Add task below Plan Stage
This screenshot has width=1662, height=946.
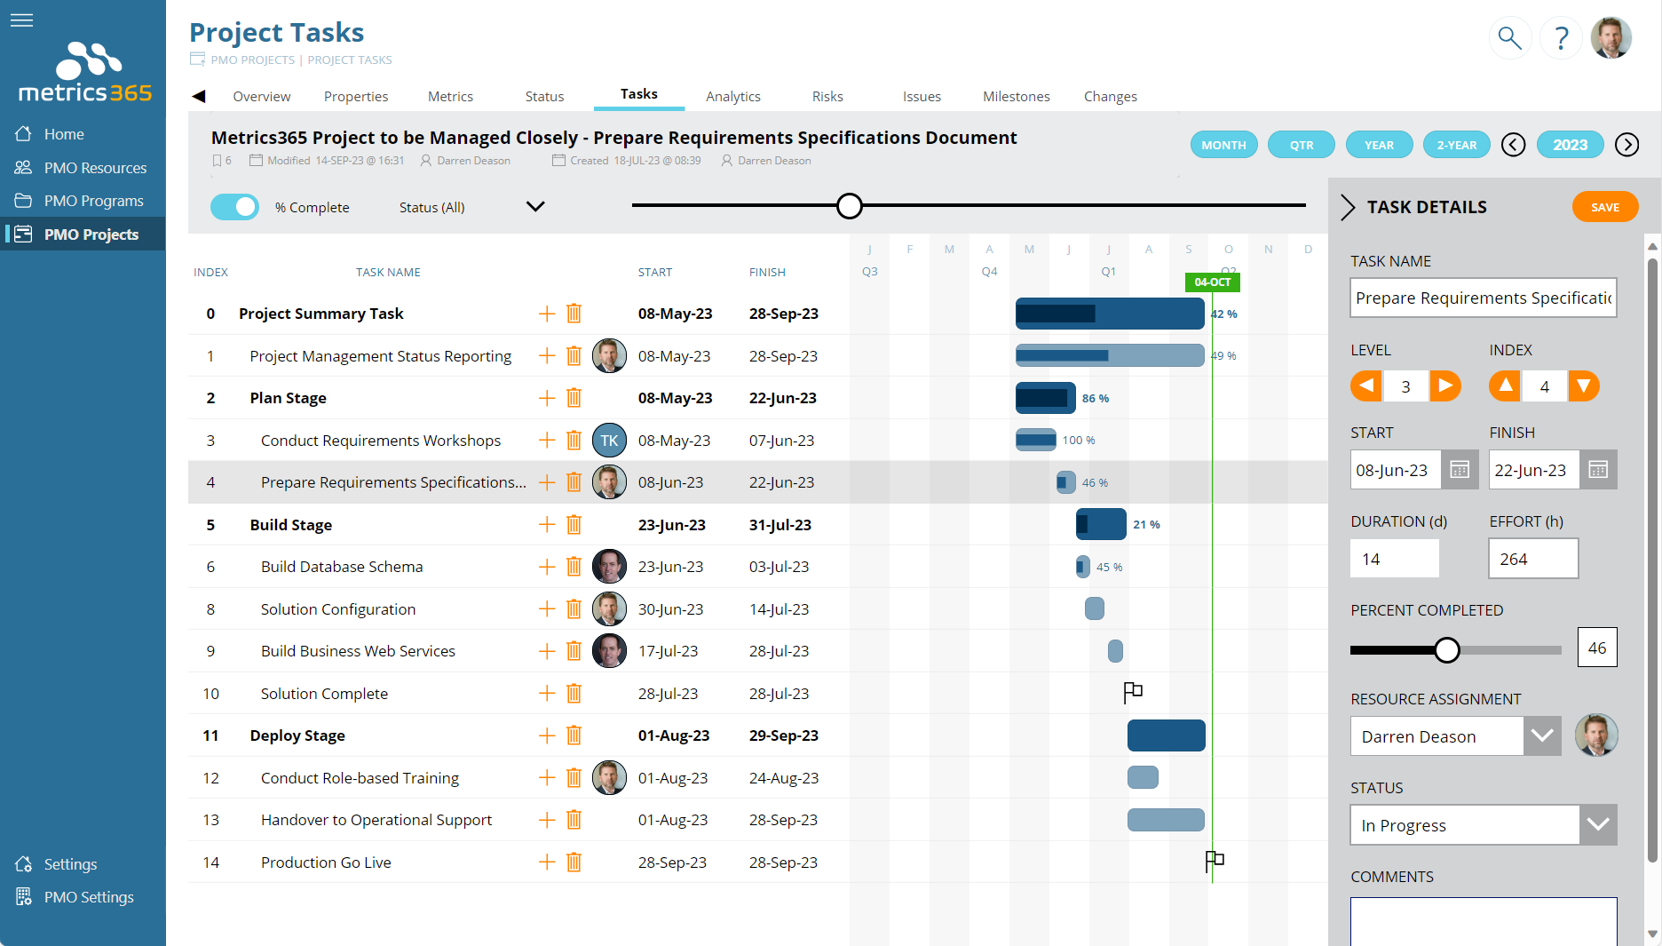click(547, 398)
